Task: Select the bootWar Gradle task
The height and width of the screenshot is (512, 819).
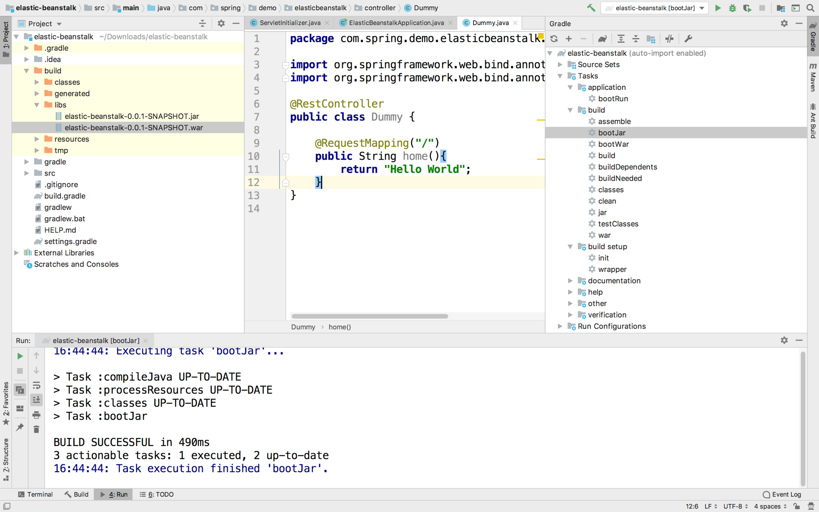Action: click(613, 144)
